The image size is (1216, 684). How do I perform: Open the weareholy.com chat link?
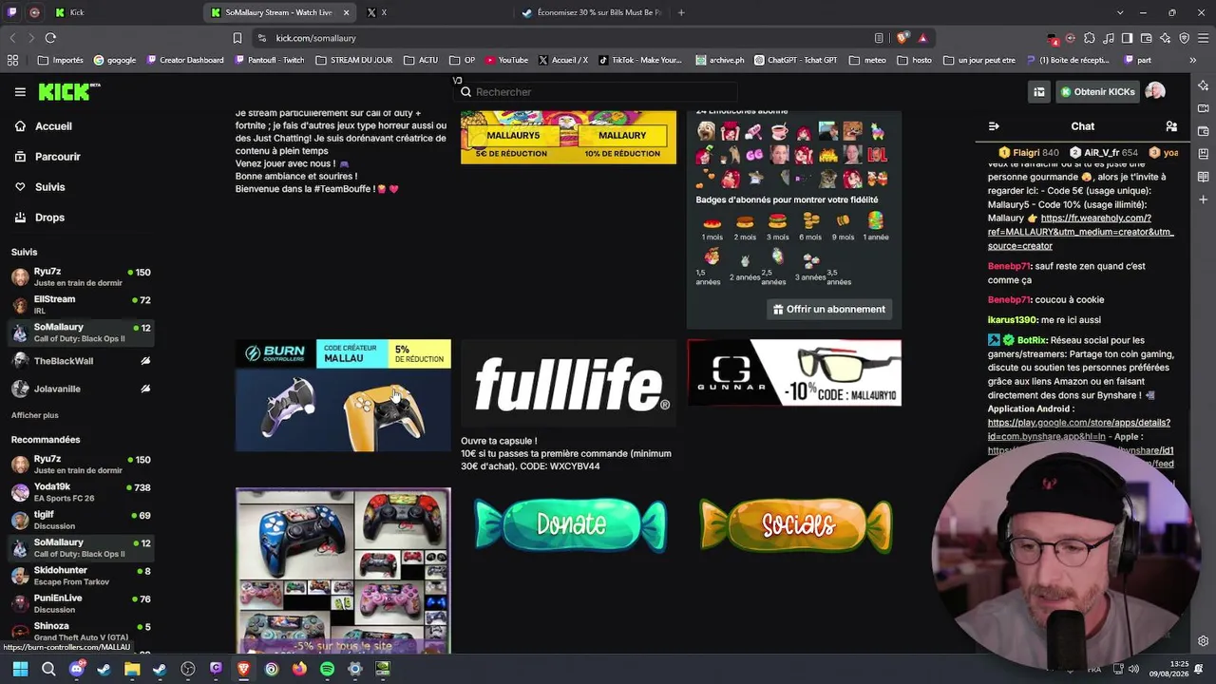click(1080, 232)
